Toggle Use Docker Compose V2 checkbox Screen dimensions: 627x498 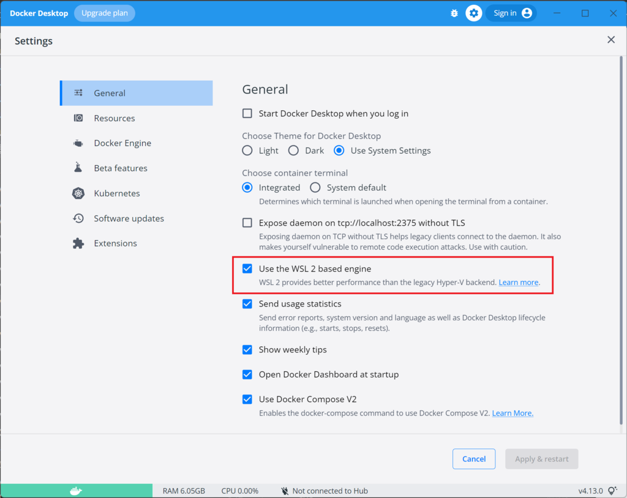click(x=247, y=400)
